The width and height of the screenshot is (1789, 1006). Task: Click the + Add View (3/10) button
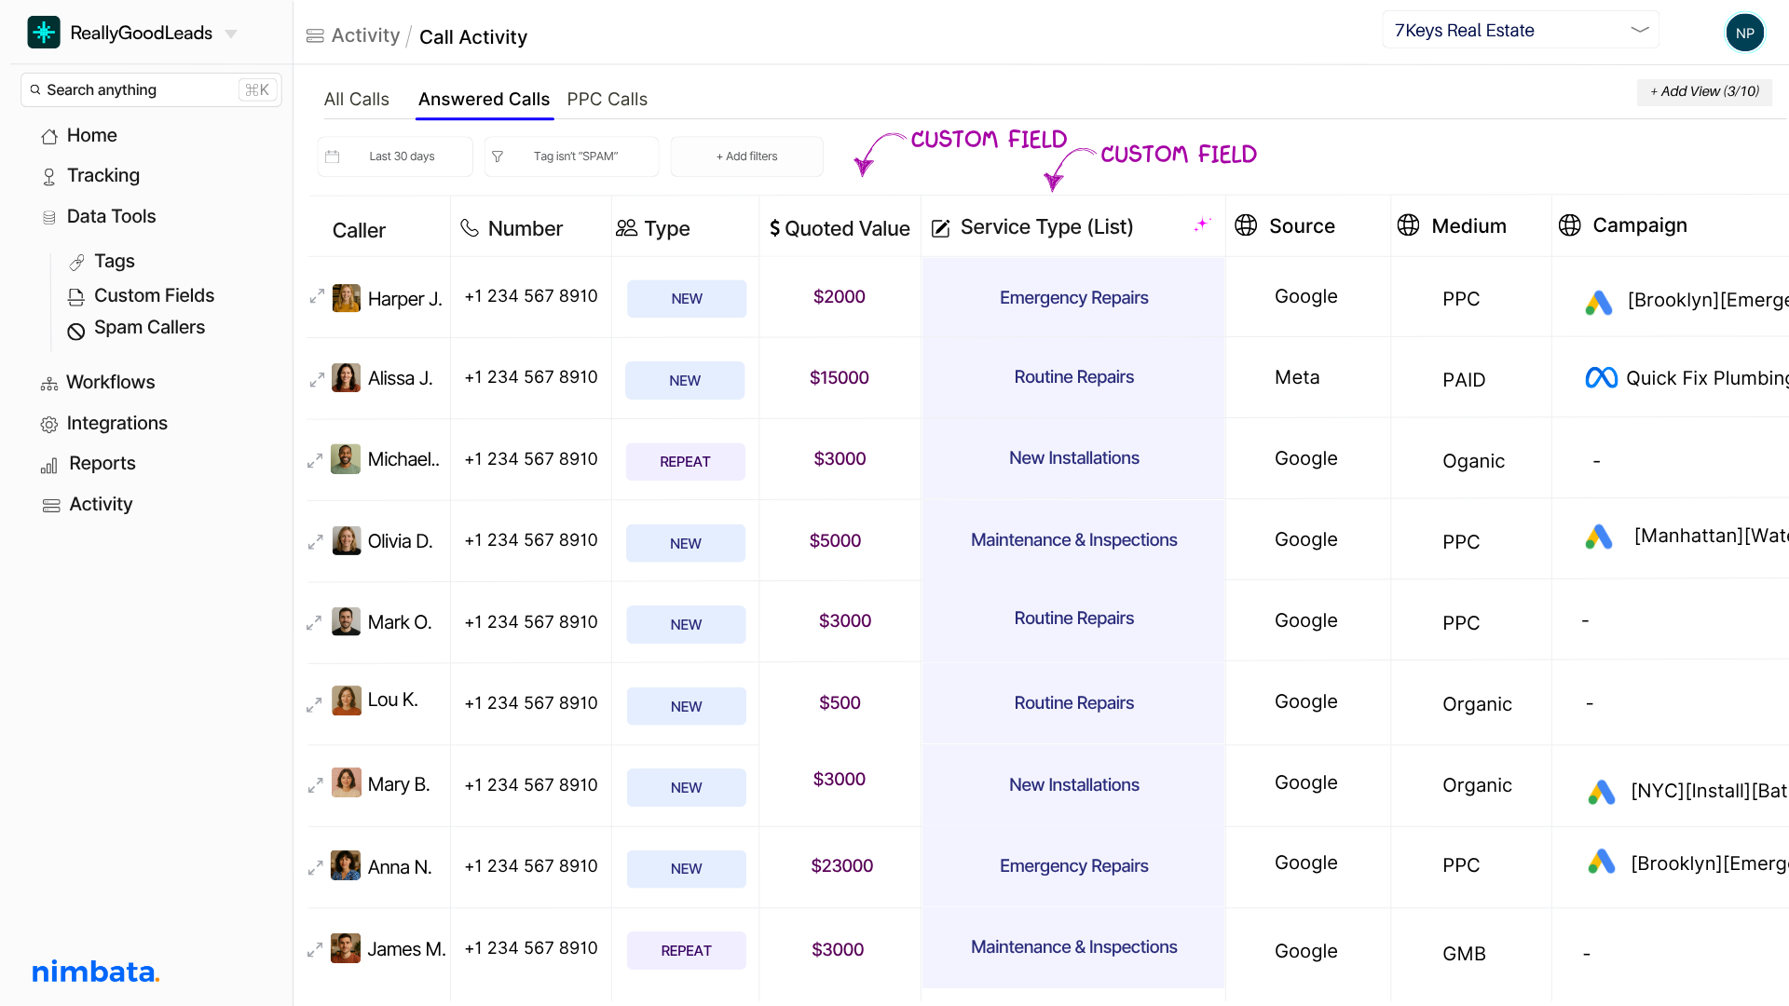point(1703,91)
